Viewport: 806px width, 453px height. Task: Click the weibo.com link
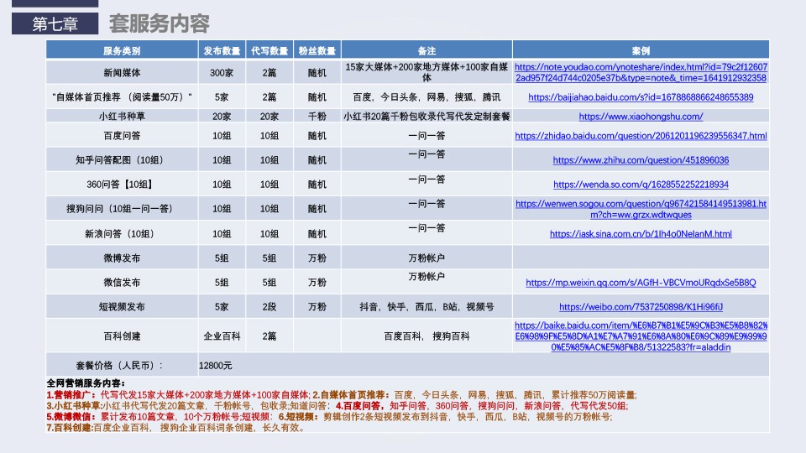[x=640, y=307]
